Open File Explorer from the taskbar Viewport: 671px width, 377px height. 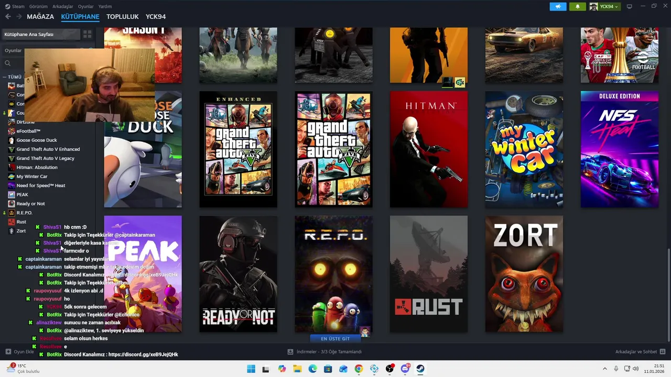[297, 369]
